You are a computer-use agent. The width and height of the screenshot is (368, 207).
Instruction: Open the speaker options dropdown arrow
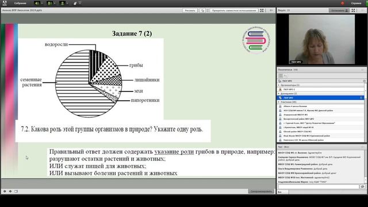point(42,3)
